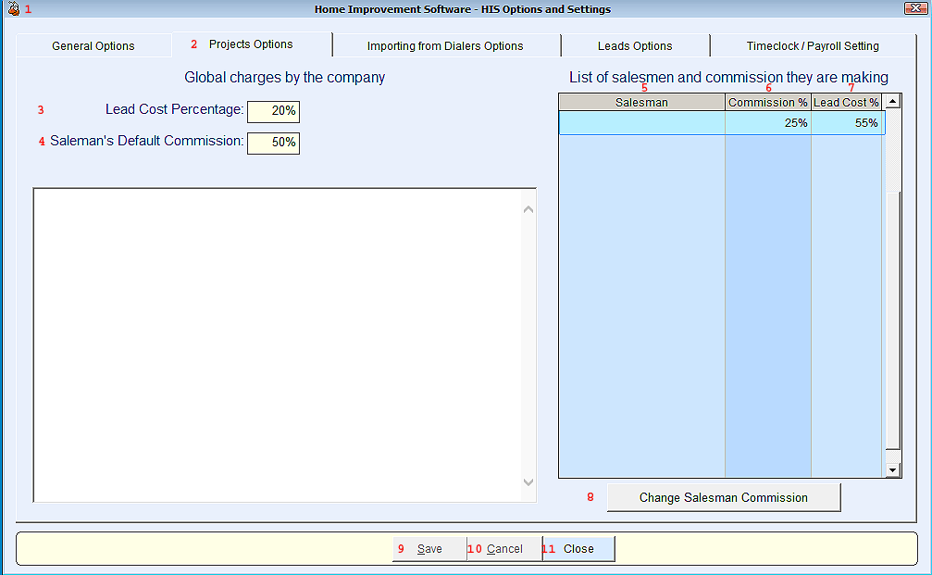Image resolution: width=932 pixels, height=575 pixels.
Task: Click the application icon in the title bar
Action: click(x=13, y=9)
